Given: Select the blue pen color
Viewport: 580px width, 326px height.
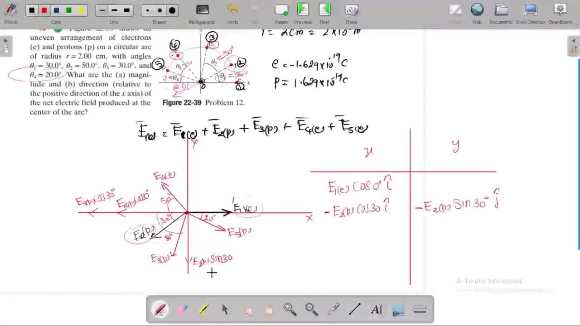Looking at the screenshot, I should [56, 10].
